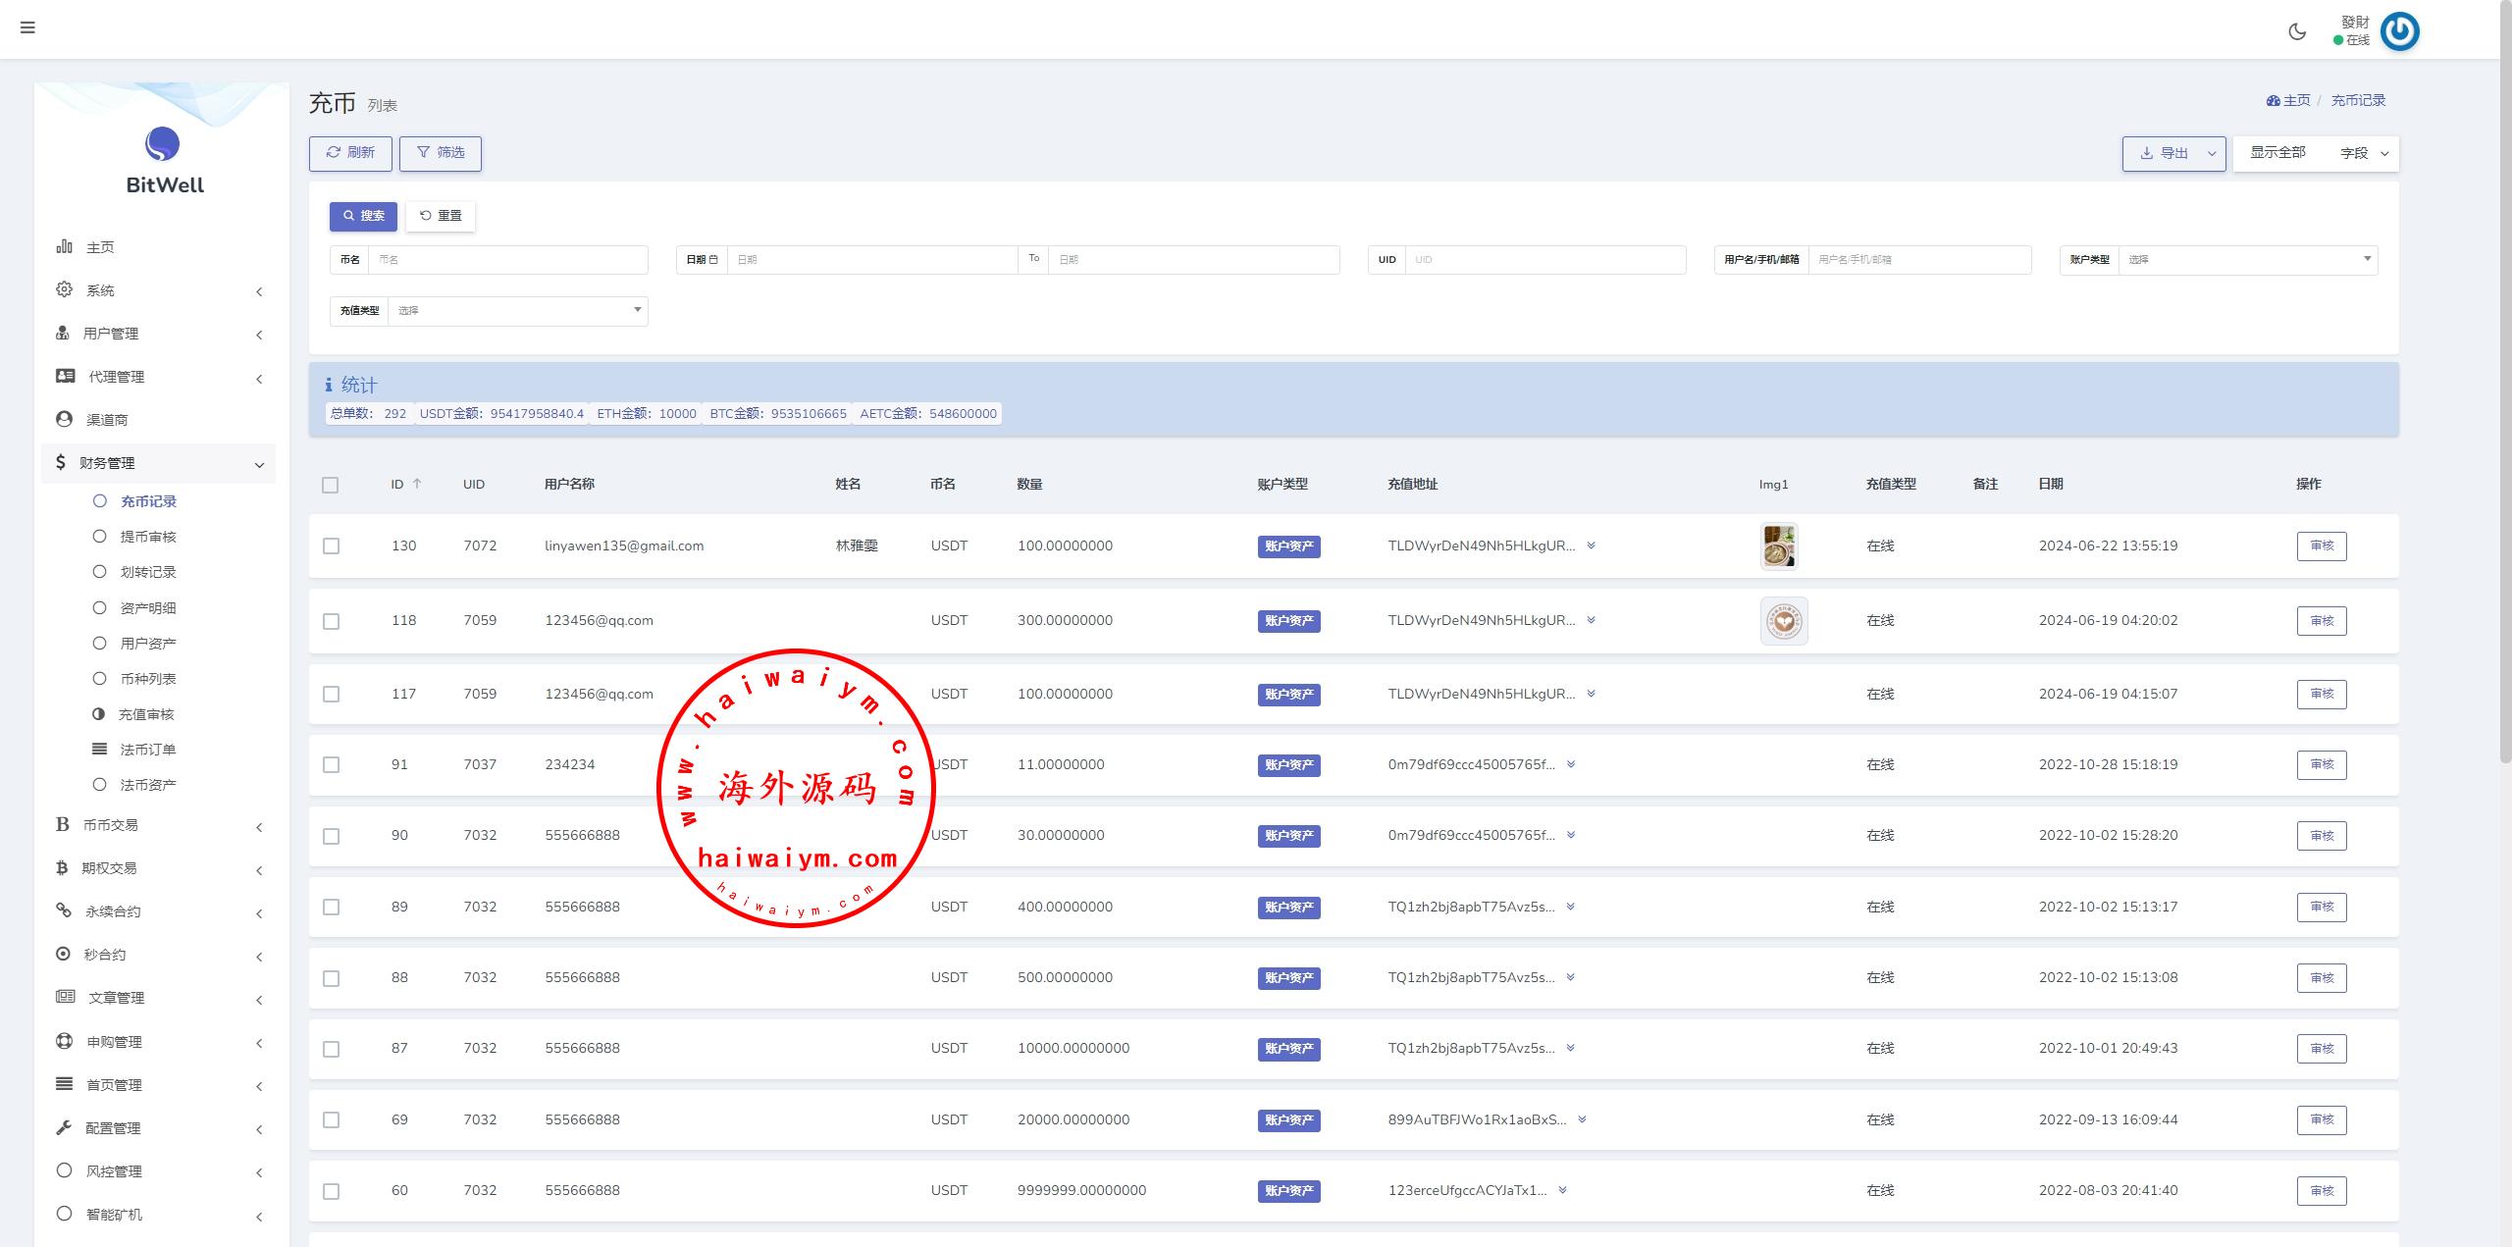Expand address arrow for row 130

pyautogui.click(x=1591, y=546)
